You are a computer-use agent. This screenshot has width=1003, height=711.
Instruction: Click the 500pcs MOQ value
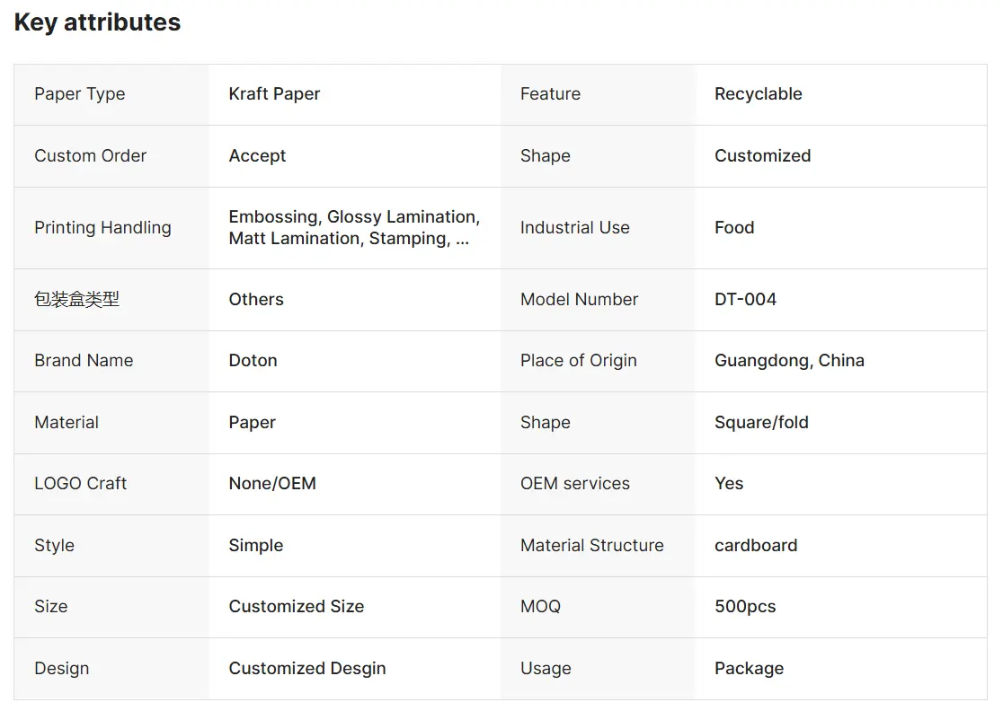coord(745,606)
